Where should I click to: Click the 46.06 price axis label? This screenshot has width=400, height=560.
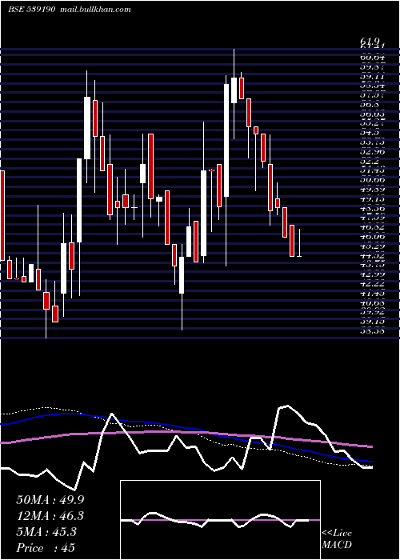click(x=372, y=237)
